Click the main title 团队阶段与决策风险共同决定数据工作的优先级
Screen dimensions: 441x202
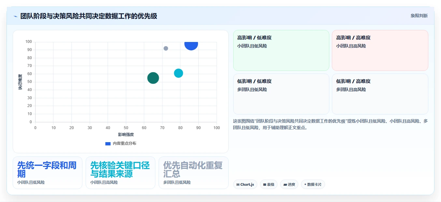point(89,16)
